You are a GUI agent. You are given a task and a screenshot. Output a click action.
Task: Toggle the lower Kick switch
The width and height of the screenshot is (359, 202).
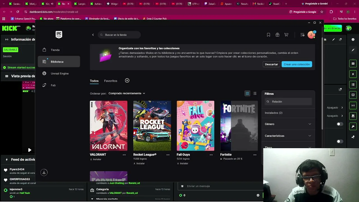(x=340, y=141)
